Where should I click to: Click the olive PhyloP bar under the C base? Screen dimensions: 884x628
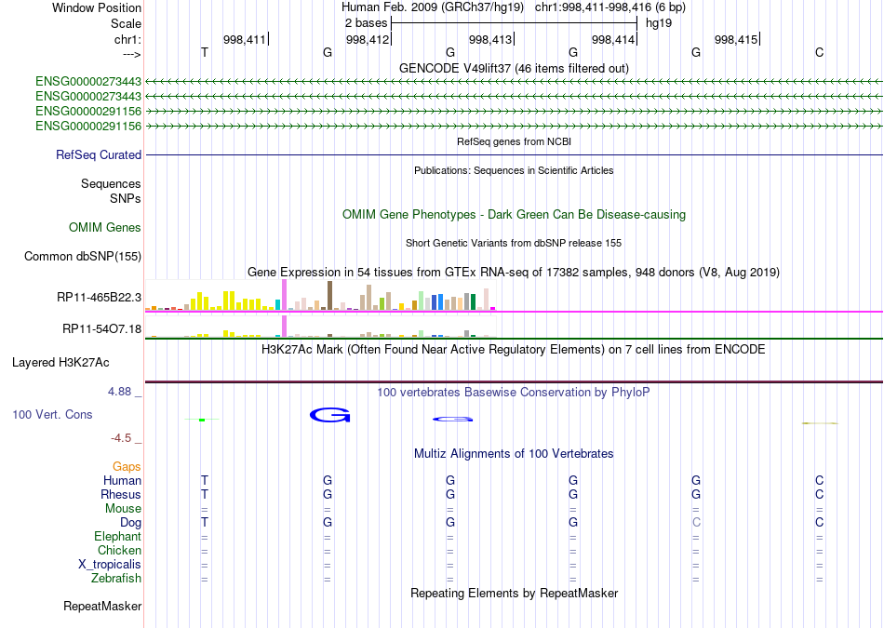click(x=820, y=422)
